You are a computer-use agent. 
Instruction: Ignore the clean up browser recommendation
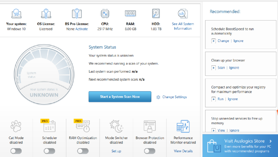coord(234,68)
